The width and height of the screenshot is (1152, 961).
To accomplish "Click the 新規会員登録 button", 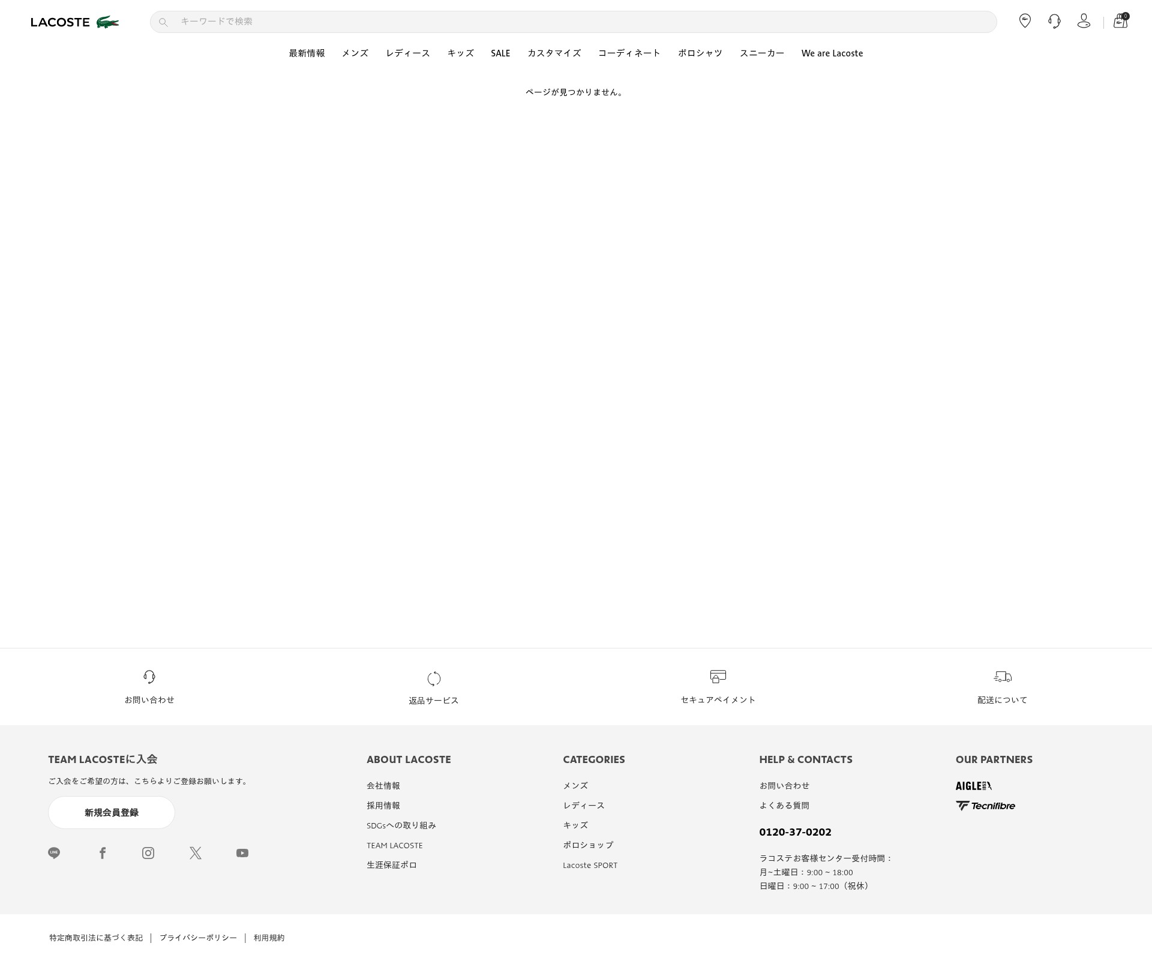I will [112, 813].
